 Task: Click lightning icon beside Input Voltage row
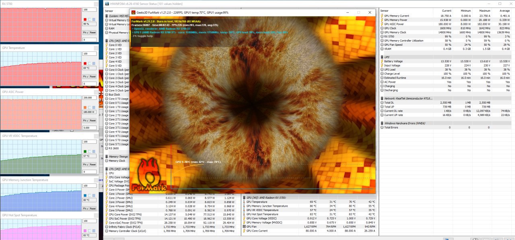coord(382,65)
